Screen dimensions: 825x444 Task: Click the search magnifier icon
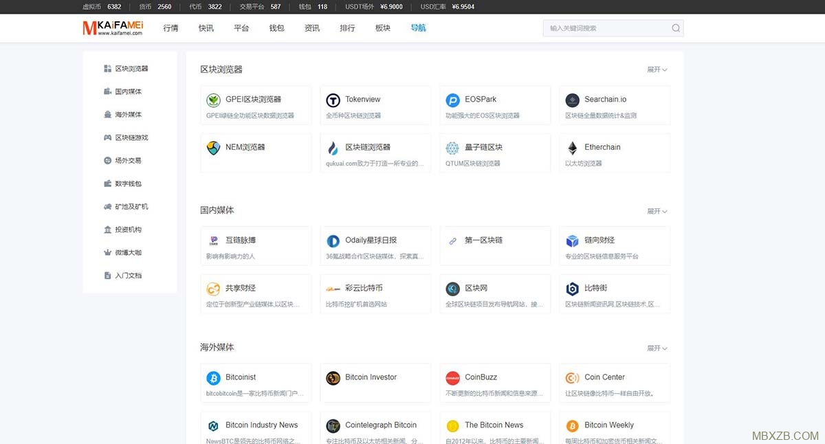(676, 28)
